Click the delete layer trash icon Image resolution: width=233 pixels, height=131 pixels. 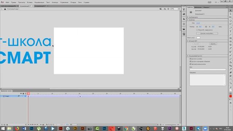[x=7, y=124]
